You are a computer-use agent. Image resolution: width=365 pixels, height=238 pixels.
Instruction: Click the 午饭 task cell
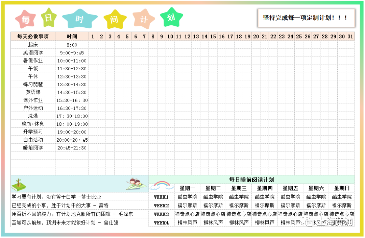[33, 69]
